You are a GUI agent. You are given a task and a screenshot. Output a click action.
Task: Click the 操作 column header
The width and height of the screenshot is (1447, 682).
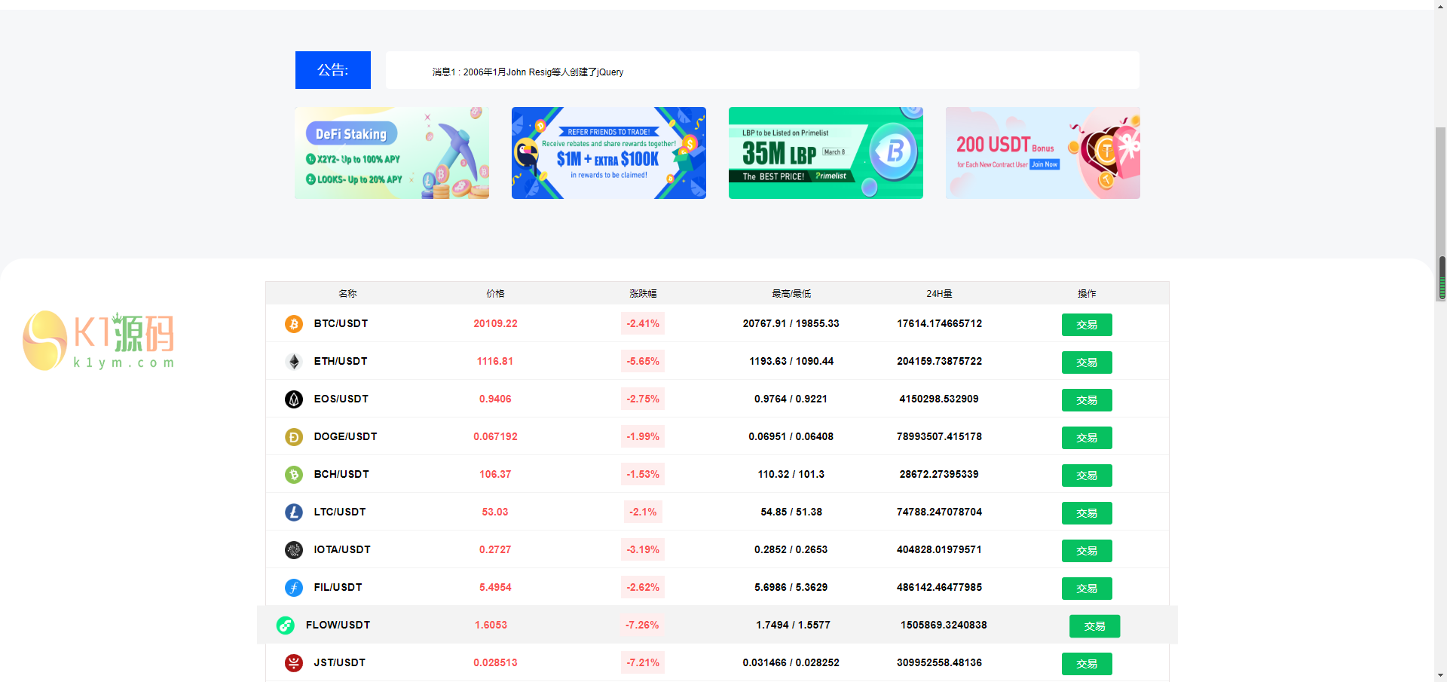pyautogui.click(x=1087, y=294)
